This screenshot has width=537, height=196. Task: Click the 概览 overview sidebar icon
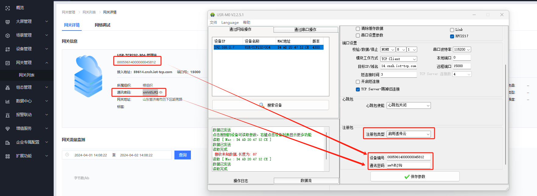(x=8, y=8)
